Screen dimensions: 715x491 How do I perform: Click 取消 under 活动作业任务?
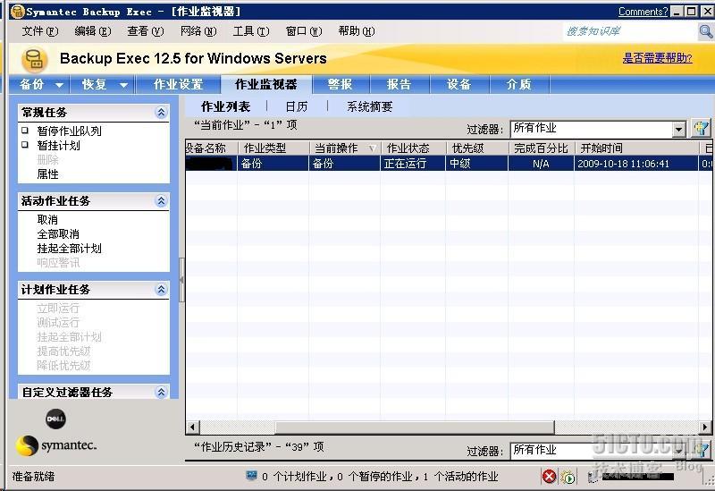tap(47, 219)
